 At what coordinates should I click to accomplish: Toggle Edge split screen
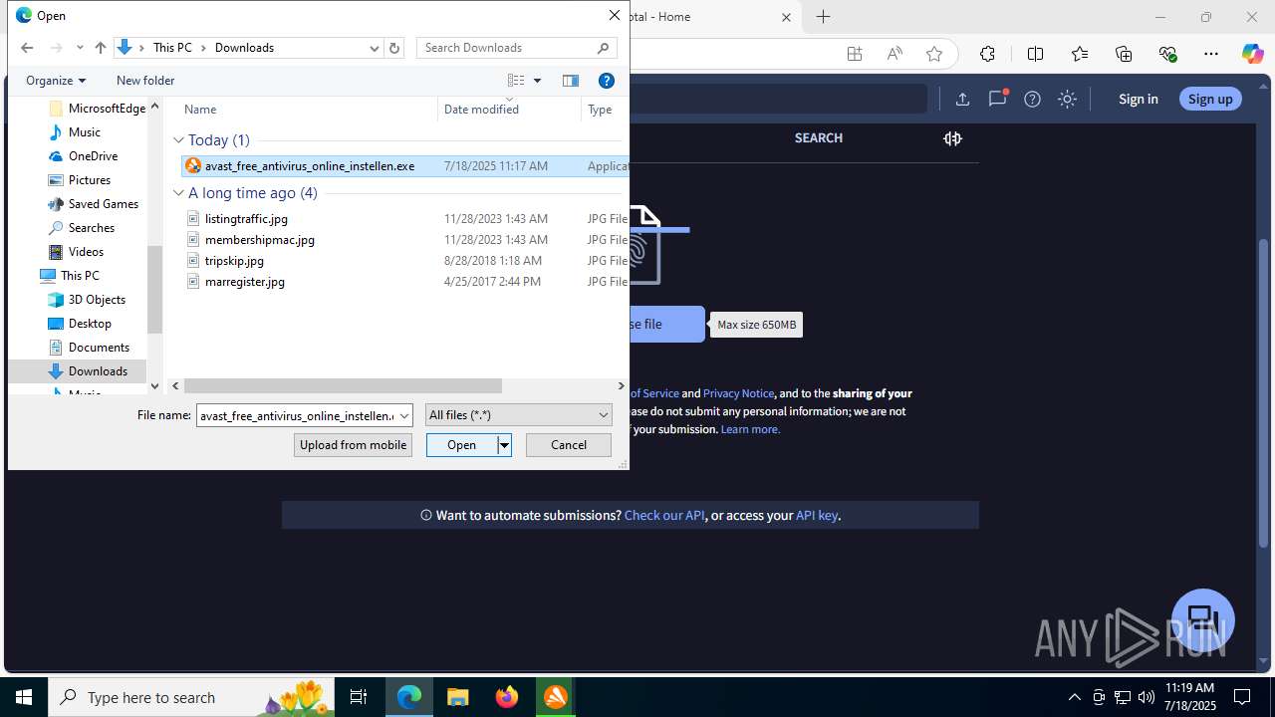tap(1035, 54)
